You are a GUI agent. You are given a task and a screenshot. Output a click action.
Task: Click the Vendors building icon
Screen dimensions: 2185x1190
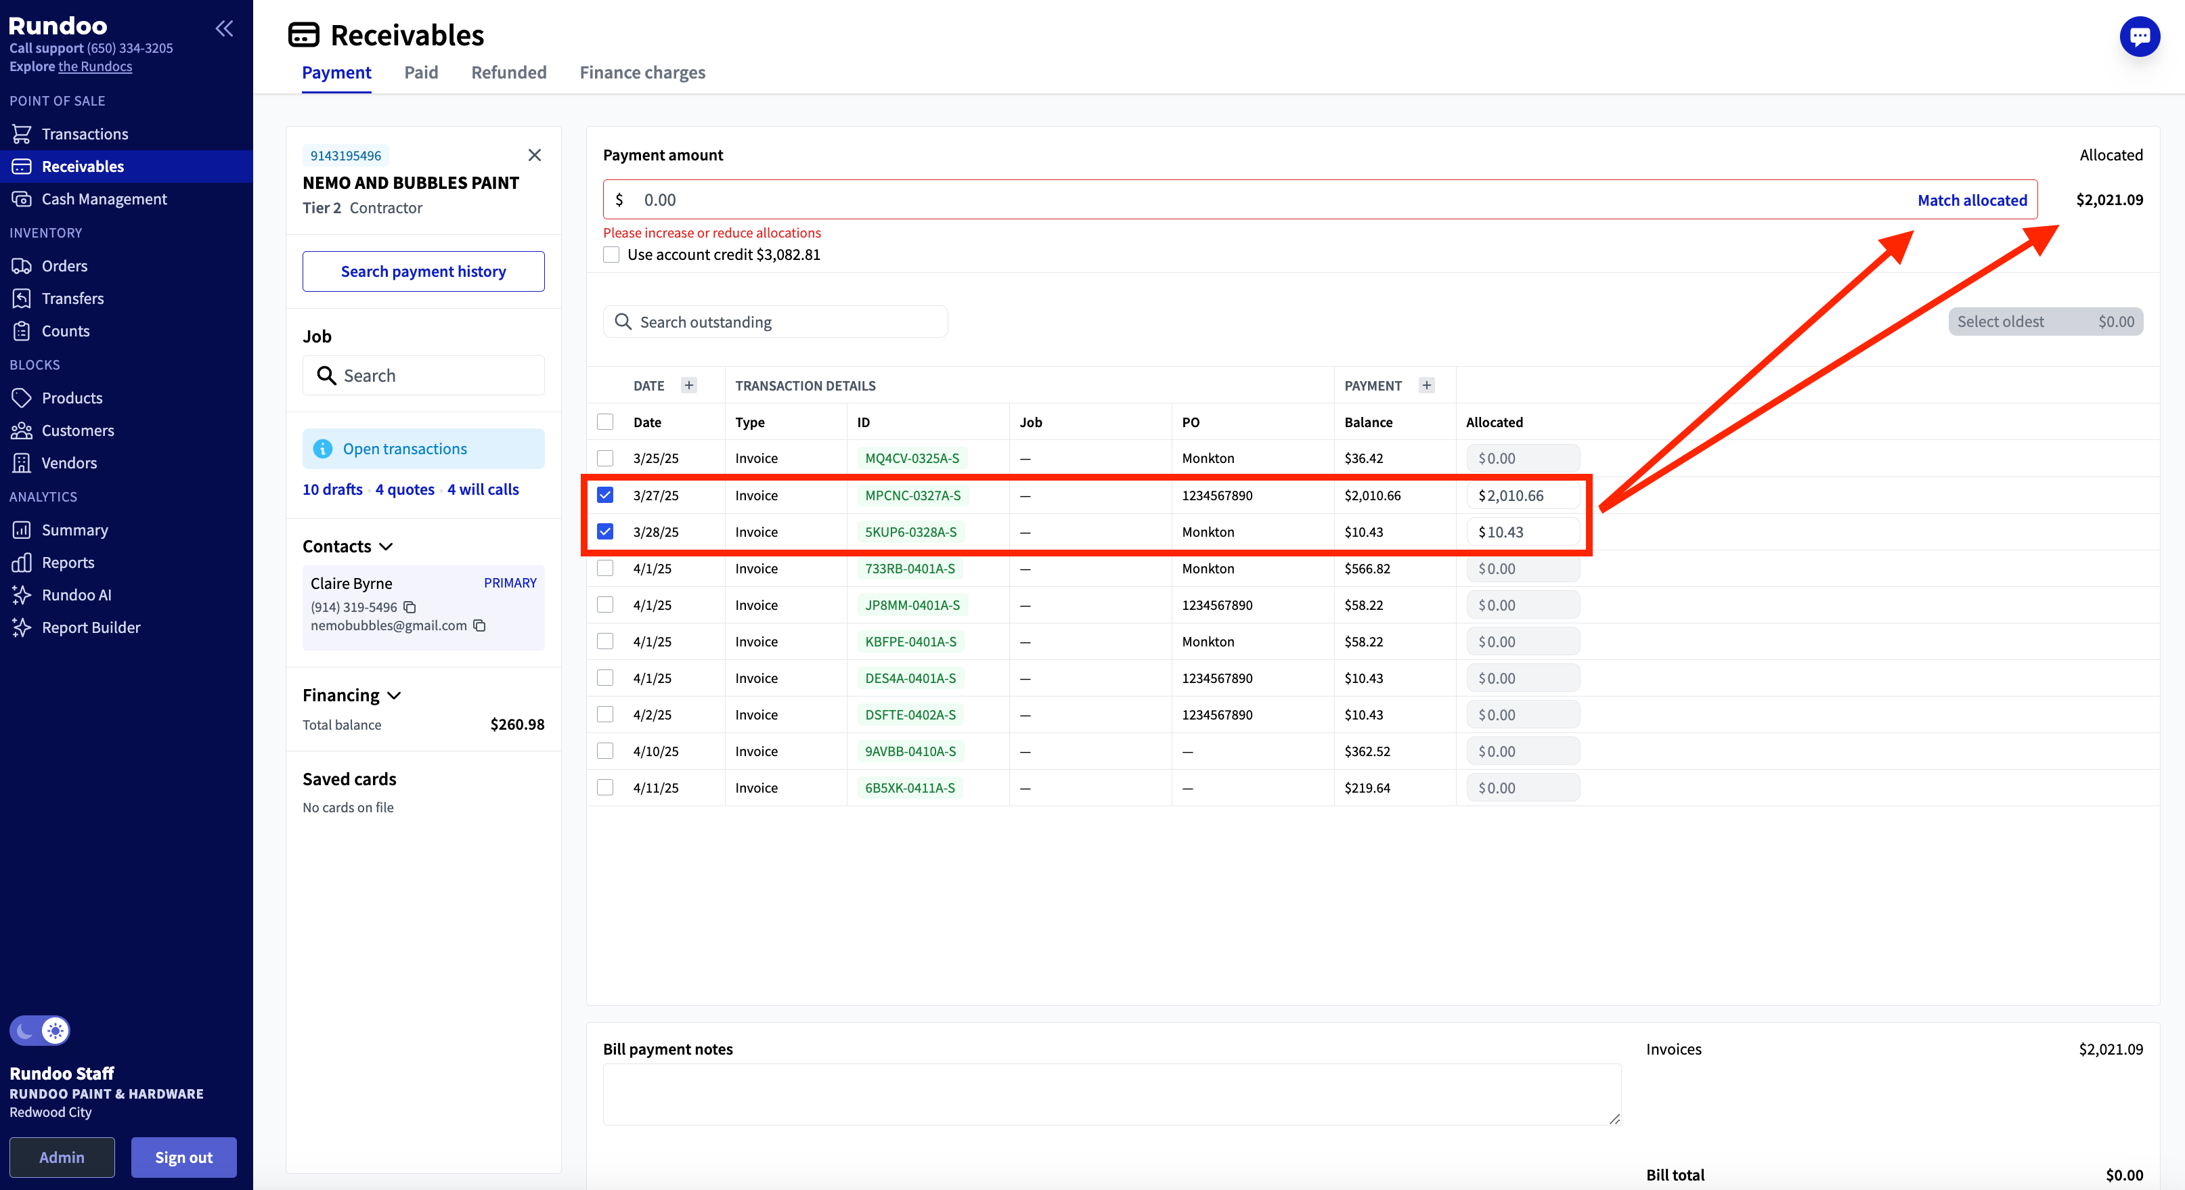coord(21,463)
